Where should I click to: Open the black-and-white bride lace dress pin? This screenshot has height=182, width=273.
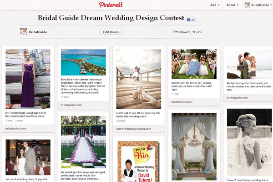coord(249,142)
